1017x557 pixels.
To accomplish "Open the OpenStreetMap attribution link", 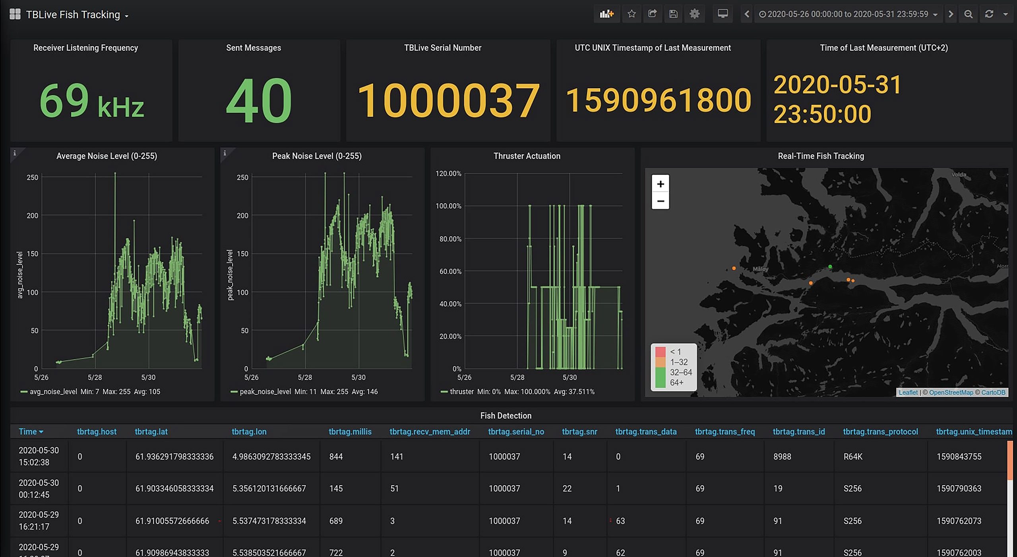I will [951, 392].
